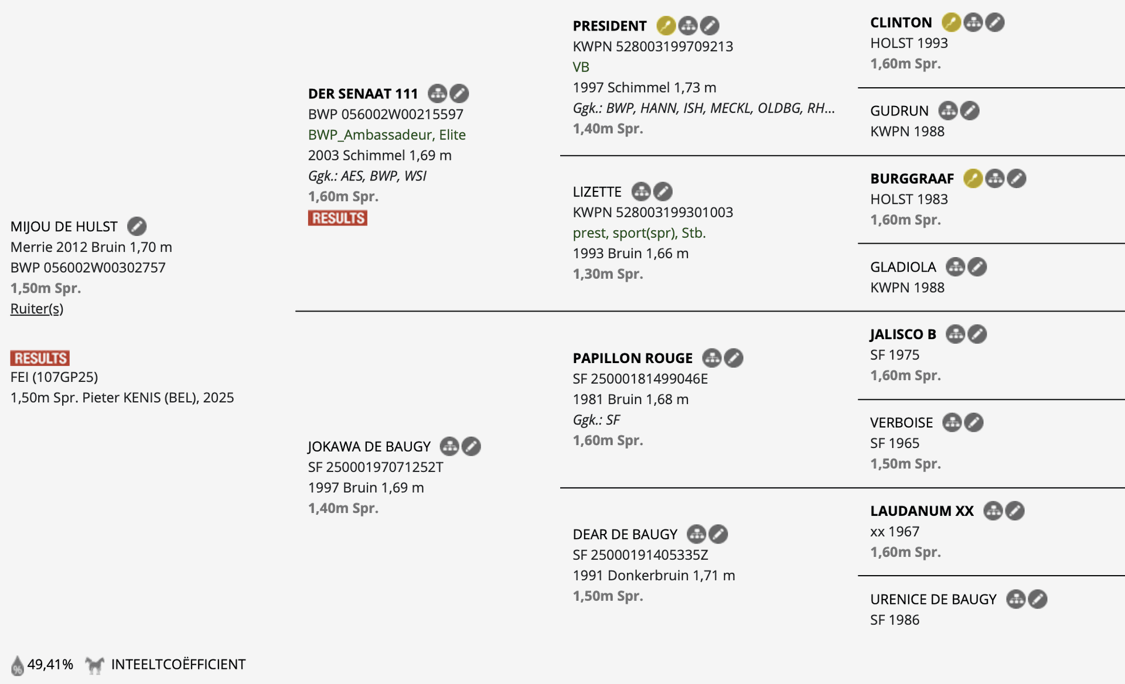The width and height of the screenshot is (1125, 684).
Task: Click the red RESULTS badge under MIJOU DE HULST
Action: tap(40, 358)
